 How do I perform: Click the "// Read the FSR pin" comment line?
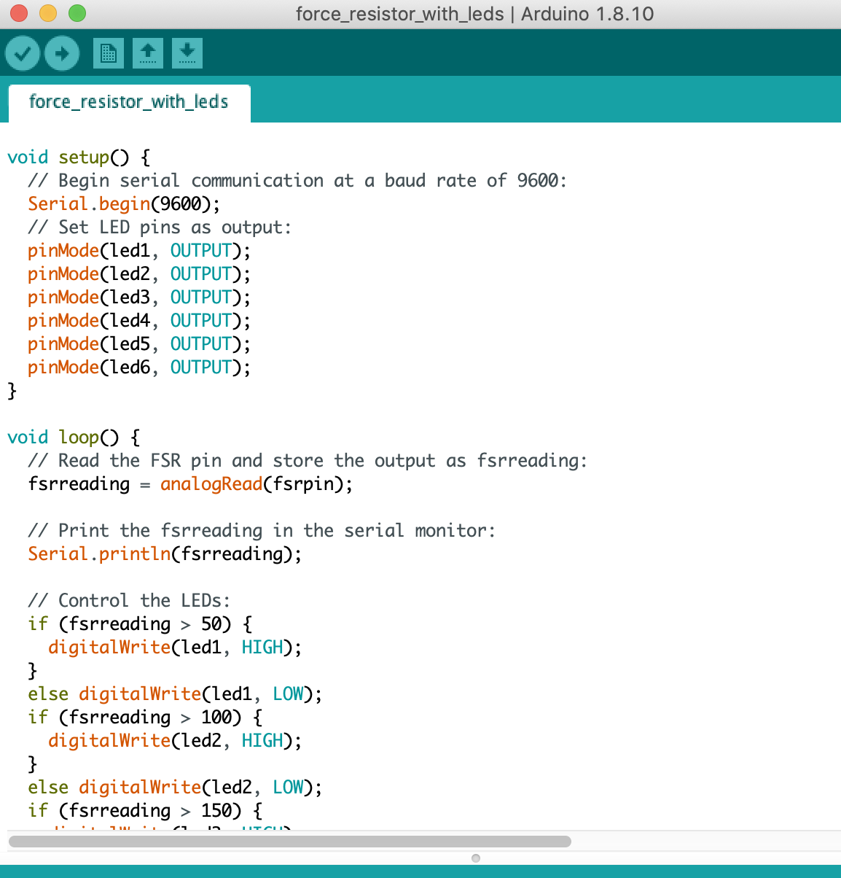308,461
